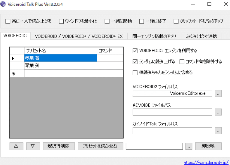The image size is (230, 165).
Task: Click the empty preset name cell in new row
Action: (60, 73)
